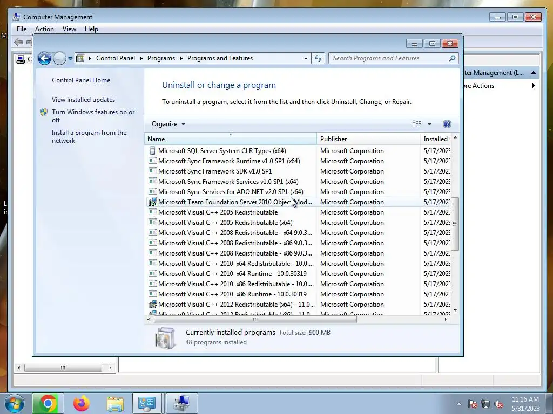Click the arrow after Programs breadcrumb
The width and height of the screenshot is (553, 414).
[x=181, y=58]
